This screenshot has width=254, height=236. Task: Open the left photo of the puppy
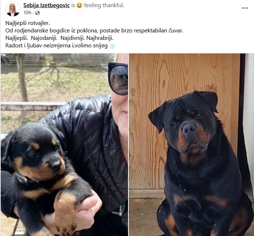pos(64,145)
